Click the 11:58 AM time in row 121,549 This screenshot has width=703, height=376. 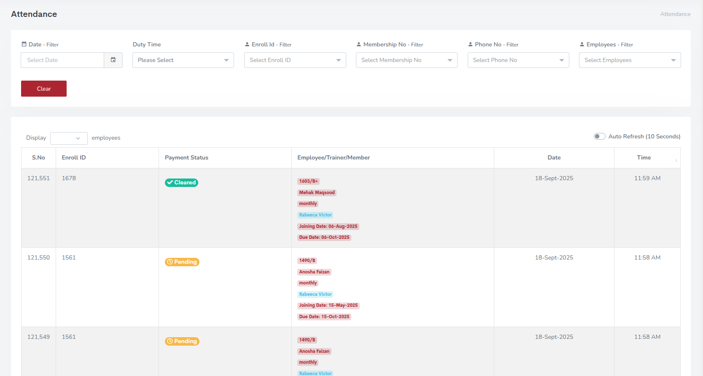647,337
